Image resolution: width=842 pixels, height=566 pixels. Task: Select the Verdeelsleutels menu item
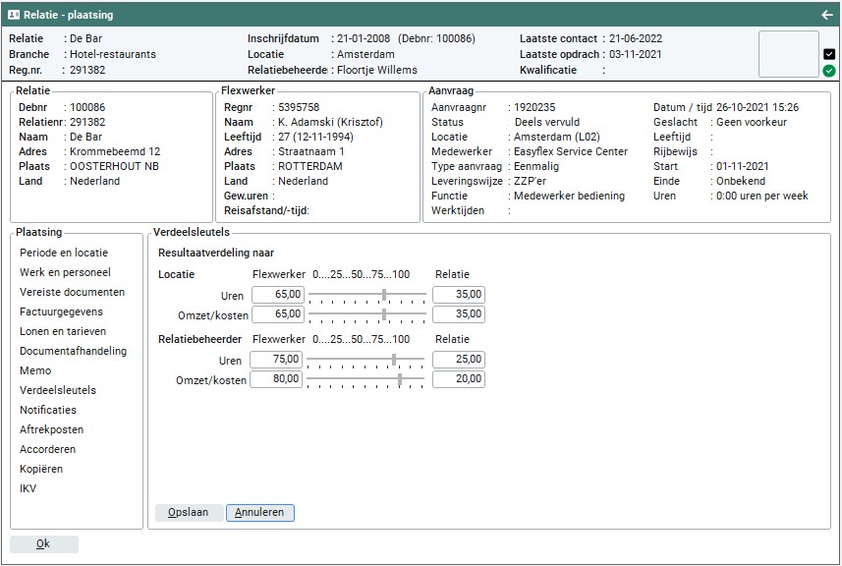coord(58,390)
